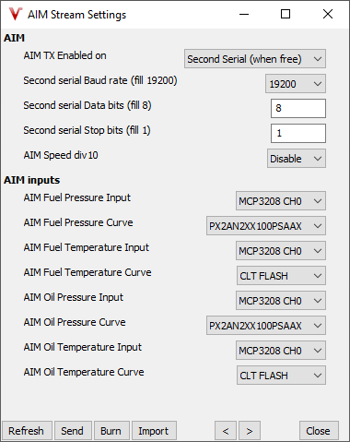Click the Send button
This screenshot has width=350, height=442.
[73, 431]
